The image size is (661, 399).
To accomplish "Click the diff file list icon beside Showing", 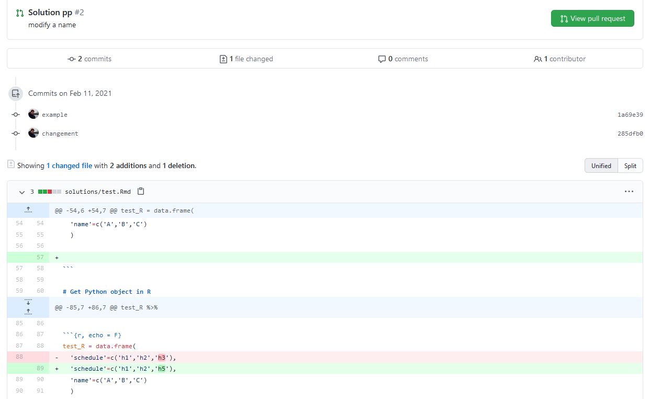I will click(x=11, y=164).
